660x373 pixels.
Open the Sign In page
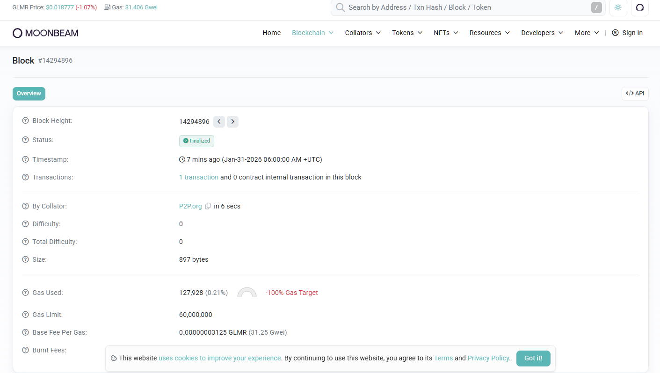pos(627,33)
